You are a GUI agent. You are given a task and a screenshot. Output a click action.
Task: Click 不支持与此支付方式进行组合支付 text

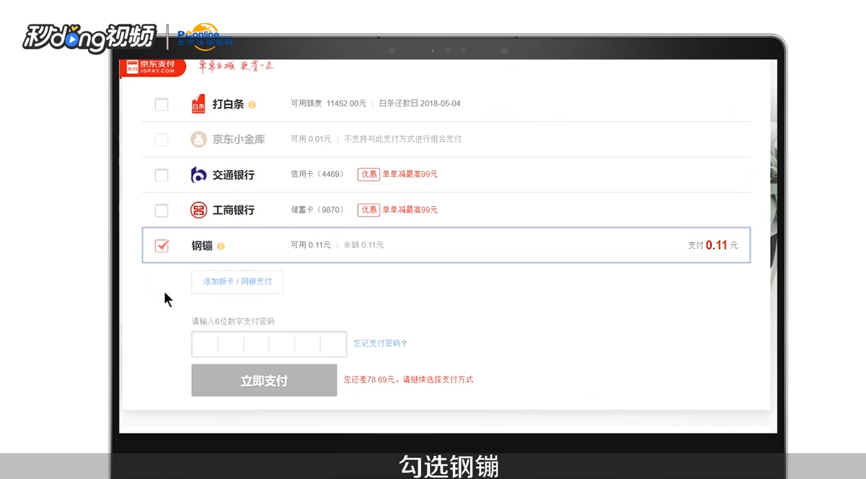pos(402,139)
